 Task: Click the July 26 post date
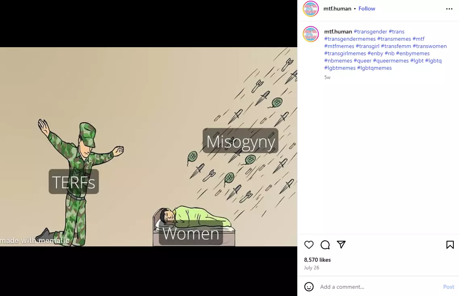(311, 268)
